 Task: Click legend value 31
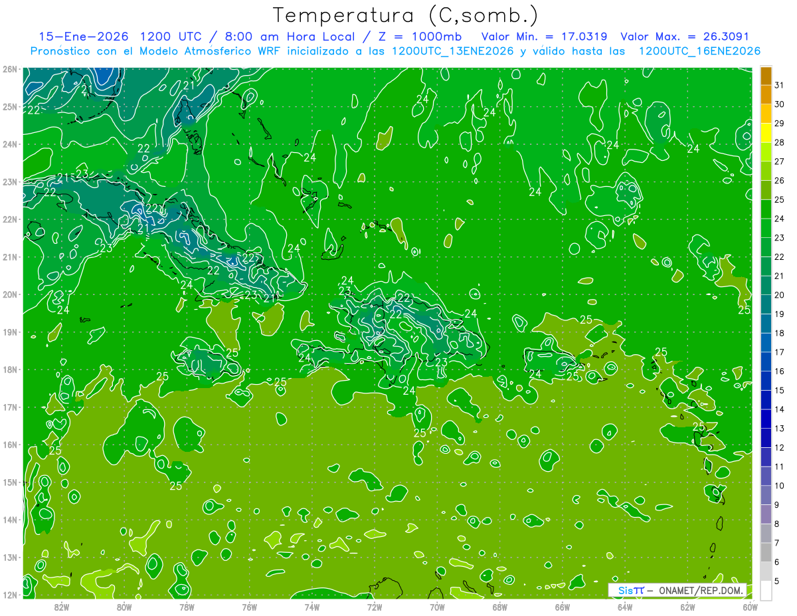pyautogui.click(x=780, y=85)
